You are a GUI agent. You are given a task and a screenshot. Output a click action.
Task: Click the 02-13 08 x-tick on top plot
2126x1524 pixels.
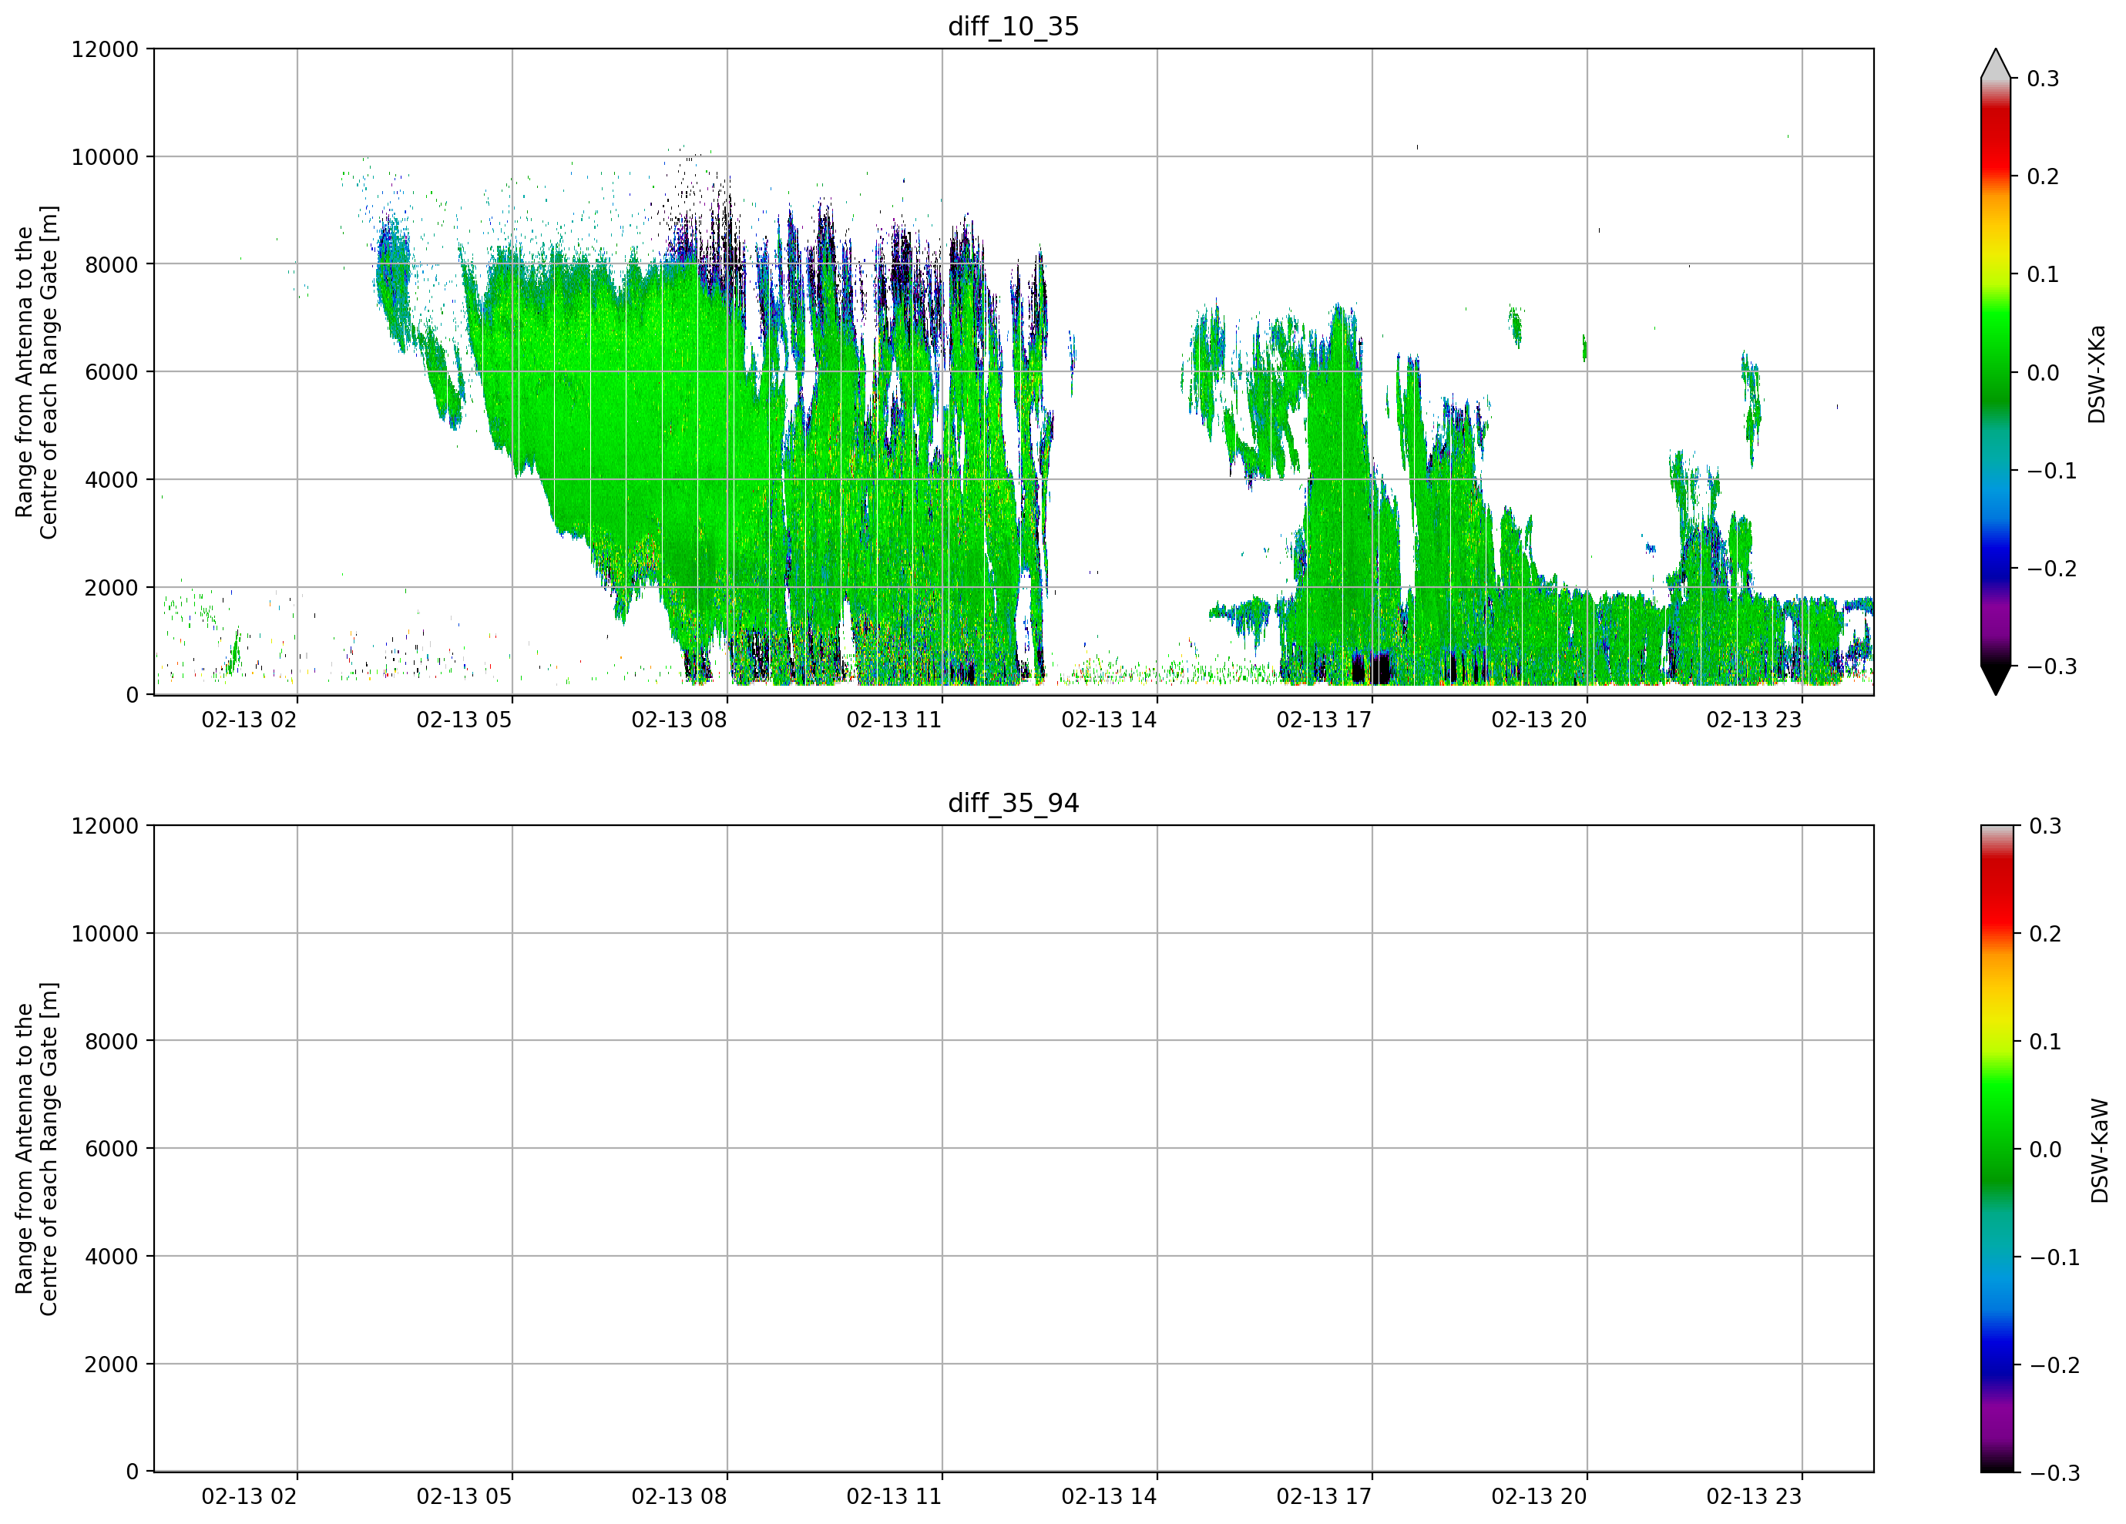679,720
